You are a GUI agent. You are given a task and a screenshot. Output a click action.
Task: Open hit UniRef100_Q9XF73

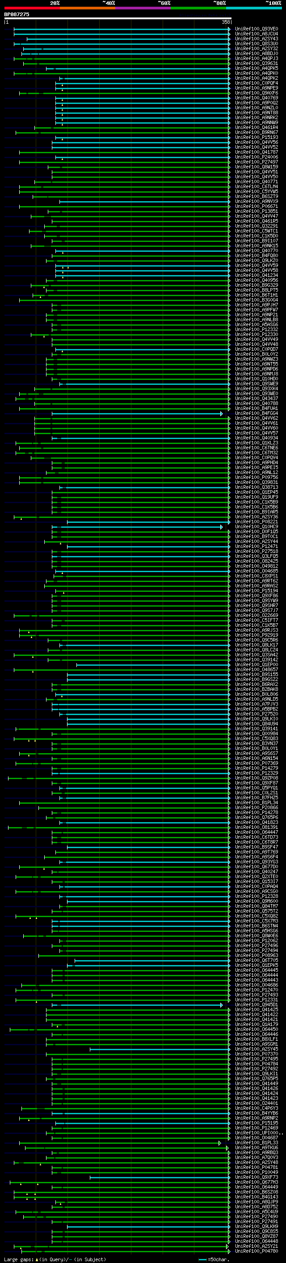(257, 1177)
